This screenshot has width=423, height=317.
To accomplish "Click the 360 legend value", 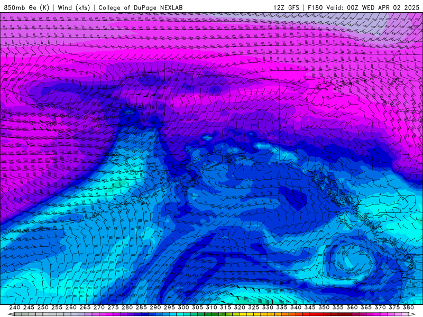I will click(x=352, y=307).
